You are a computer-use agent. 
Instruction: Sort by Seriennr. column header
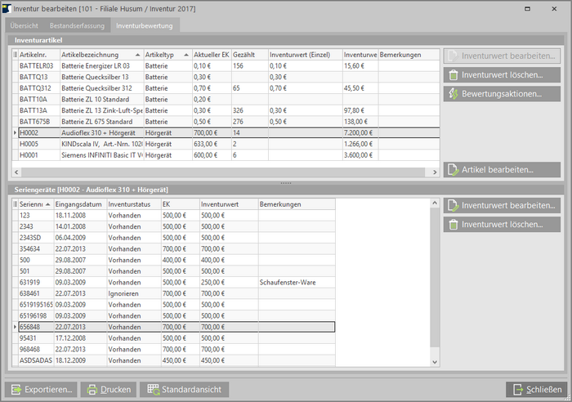tap(31, 203)
